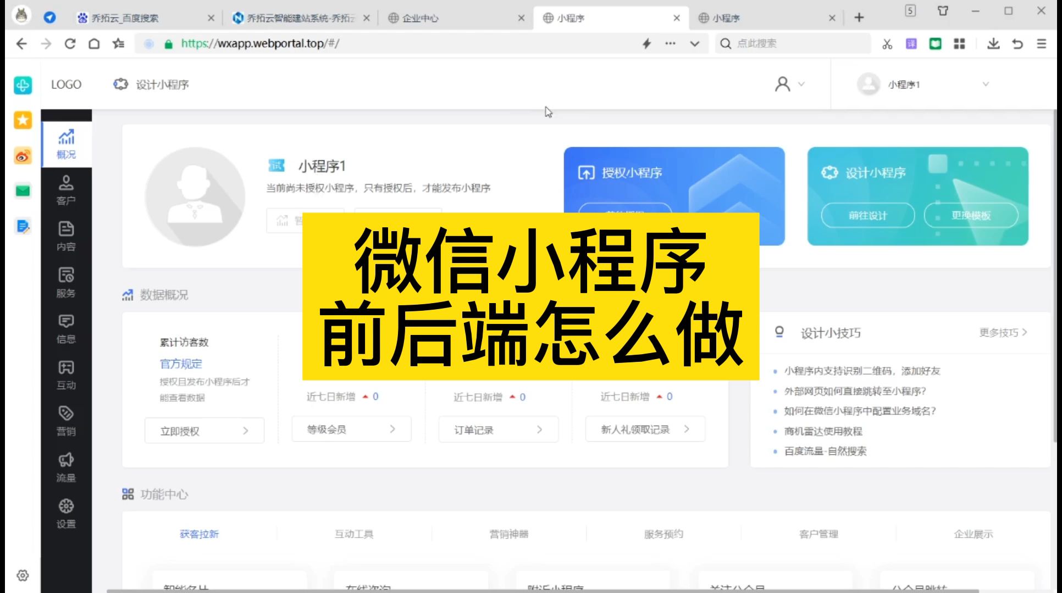The image size is (1062, 593).
Task: Click the scissors screenshot tool icon
Action: coord(887,44)
